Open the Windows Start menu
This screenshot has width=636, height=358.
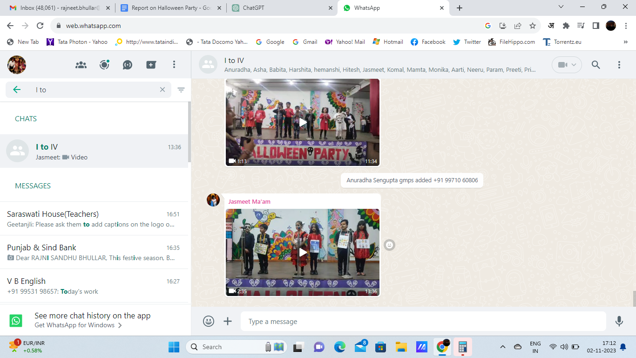174,347
